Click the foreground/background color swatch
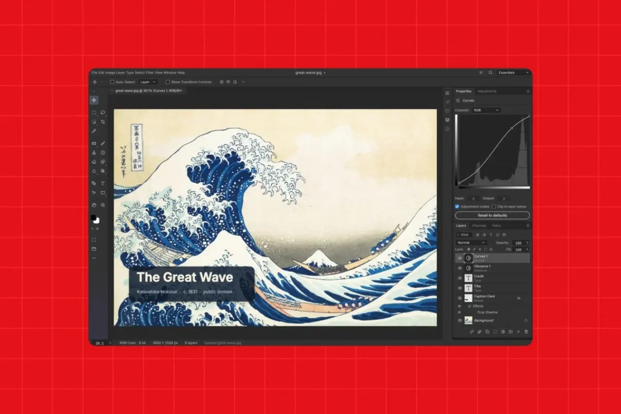The width and height of the screenshot is (621, 414). pyautogui.click(x=95, y=219)
